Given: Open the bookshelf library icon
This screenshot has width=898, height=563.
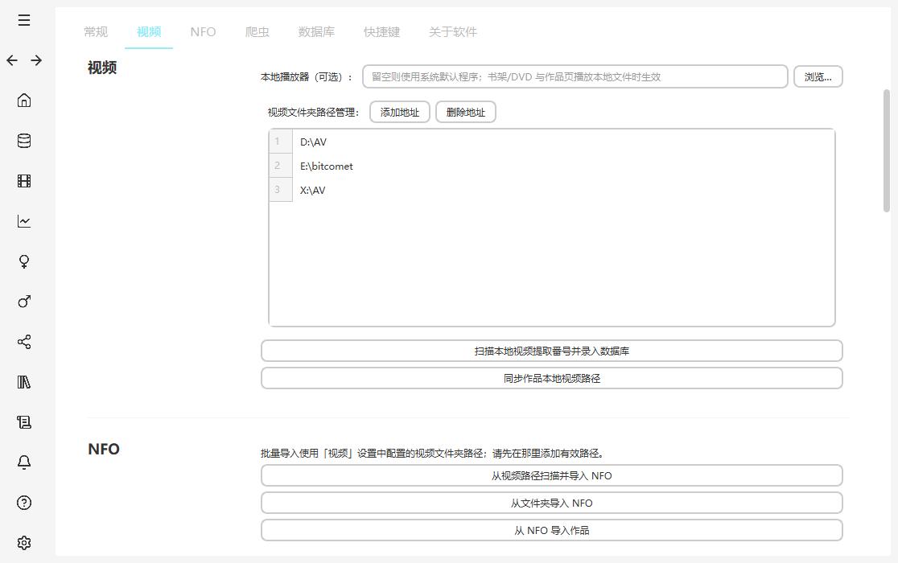Looking at the screenshot, I should point(24,382).
